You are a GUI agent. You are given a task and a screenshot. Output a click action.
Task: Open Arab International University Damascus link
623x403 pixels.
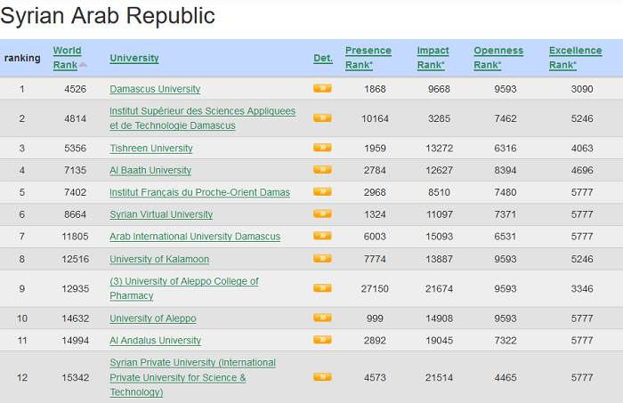[195, 237]
